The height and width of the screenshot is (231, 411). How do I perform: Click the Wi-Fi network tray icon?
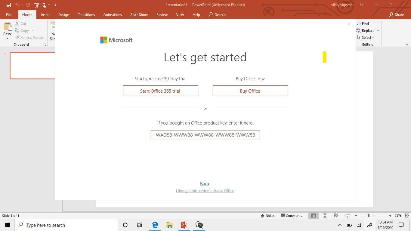click(x=359, y=225)
